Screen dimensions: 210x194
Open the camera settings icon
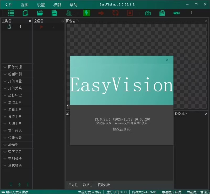[148, 13]
